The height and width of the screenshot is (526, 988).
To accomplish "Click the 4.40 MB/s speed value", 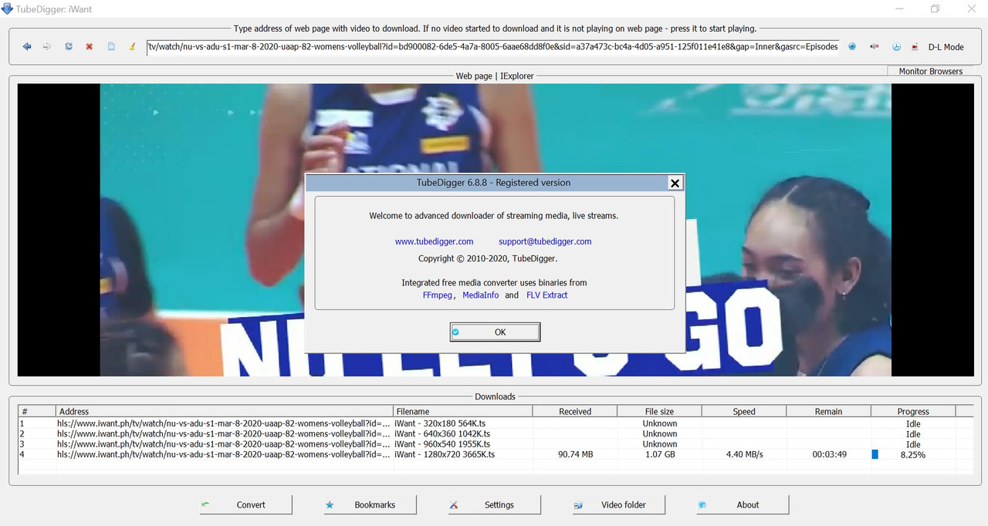I will coord(744,455).
